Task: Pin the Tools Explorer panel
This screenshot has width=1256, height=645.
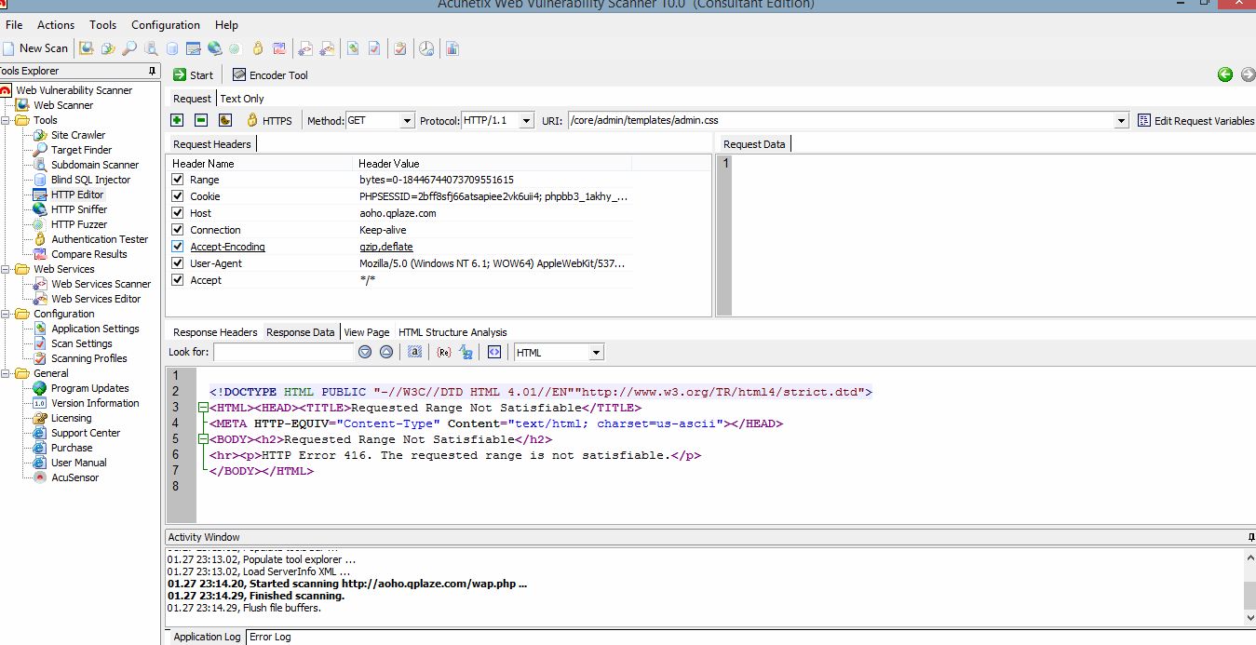Action: [152, 71]
